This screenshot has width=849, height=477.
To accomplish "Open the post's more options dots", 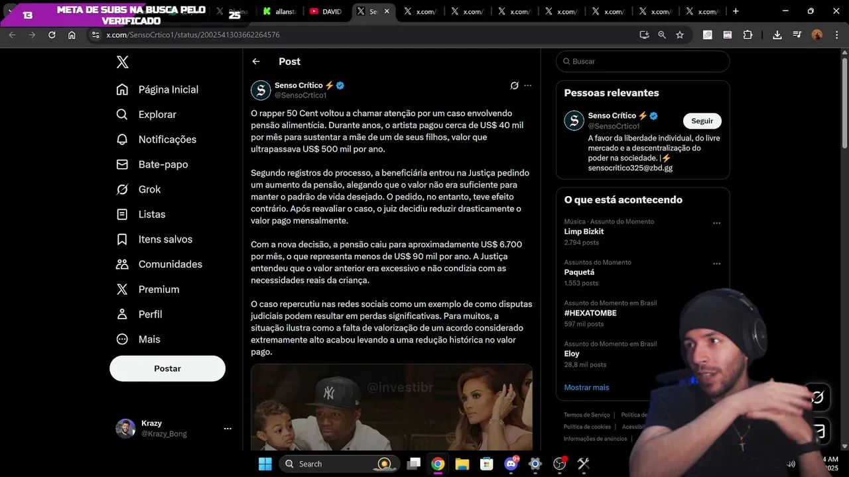I will [x=528, y=85].
